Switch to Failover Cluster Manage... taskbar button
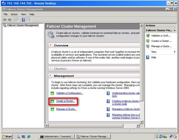 [93, 136]
